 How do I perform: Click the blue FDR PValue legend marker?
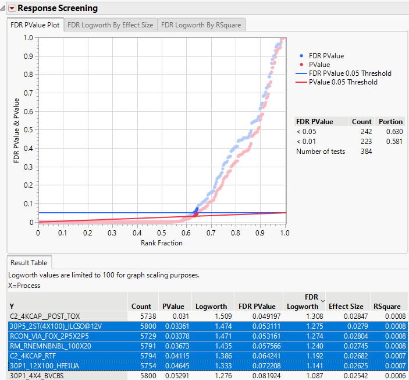pos(301,56)
